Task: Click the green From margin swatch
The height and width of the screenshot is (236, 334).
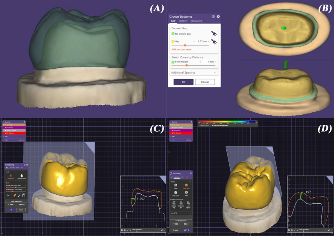Action: (173, 62)
